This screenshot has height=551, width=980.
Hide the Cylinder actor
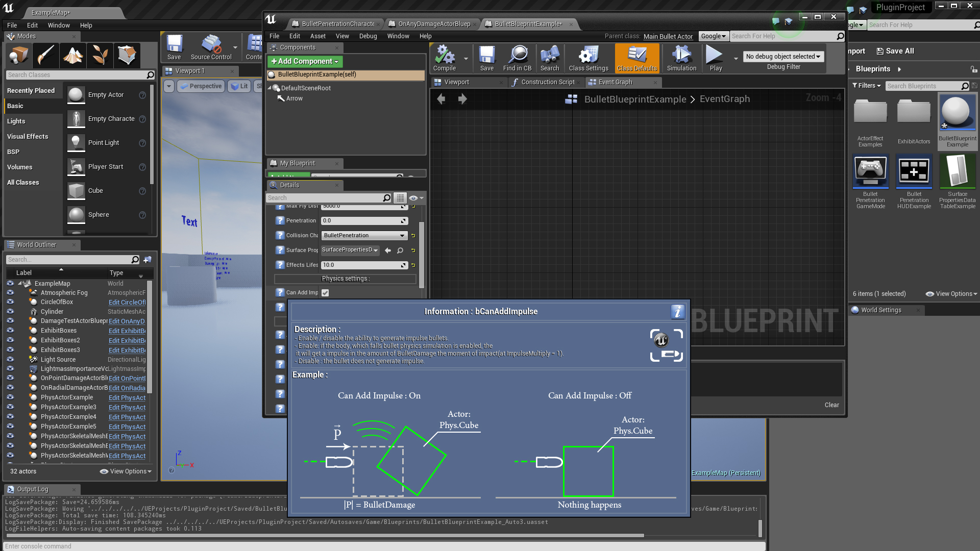[10, 312]
